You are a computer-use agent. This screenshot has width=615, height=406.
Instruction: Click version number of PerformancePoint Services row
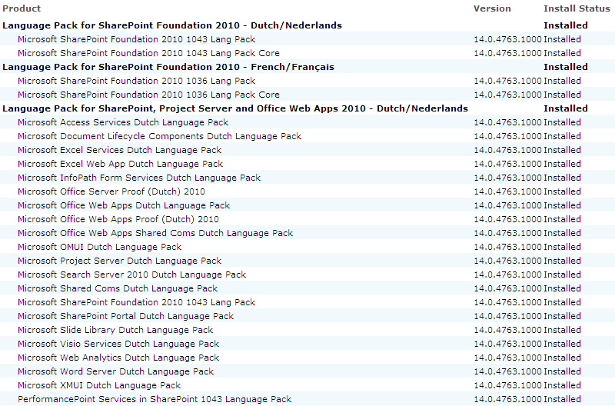coord(507,399)
